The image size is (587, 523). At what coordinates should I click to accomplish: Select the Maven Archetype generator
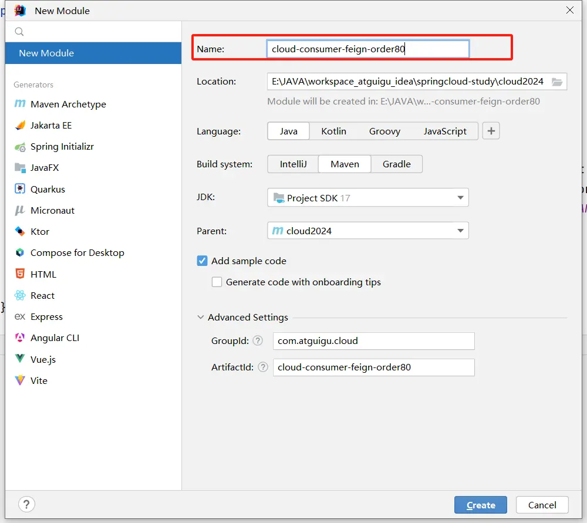pyautogui.click(x=68, y=104)
